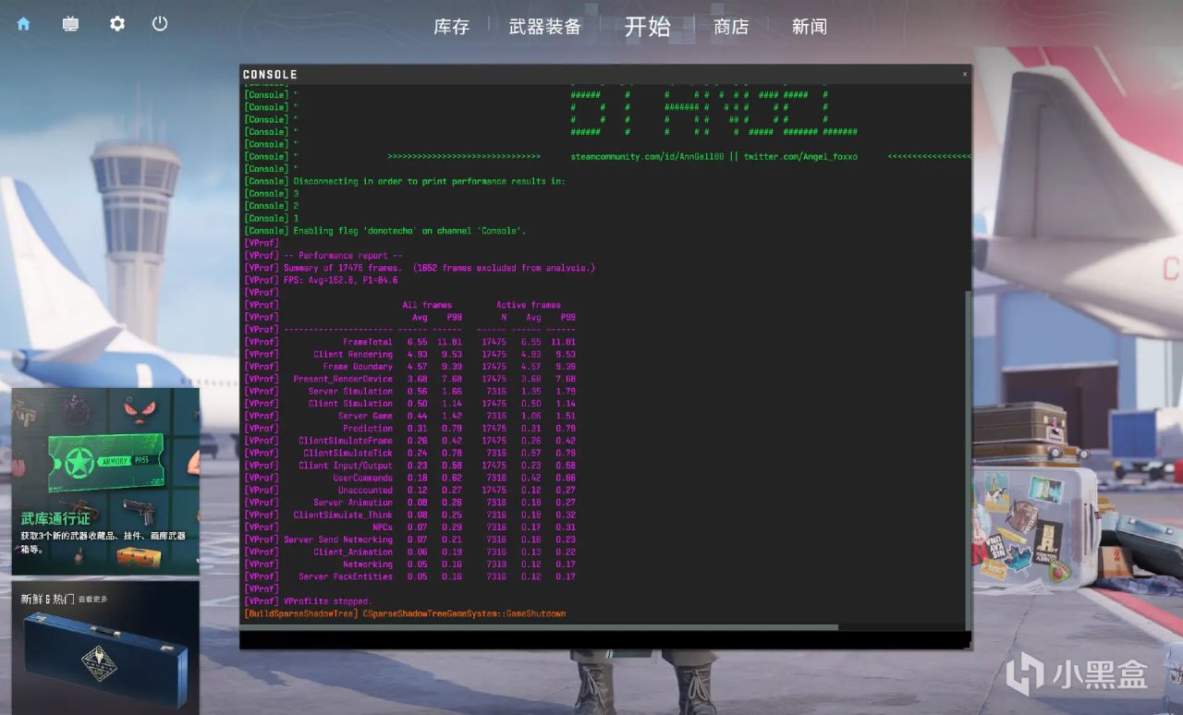The height and width of the screenshot is (715, 1183).
Task: Click the '[BuildSparseShadowTree]' channel tag
Action: (x=301, y=614)
